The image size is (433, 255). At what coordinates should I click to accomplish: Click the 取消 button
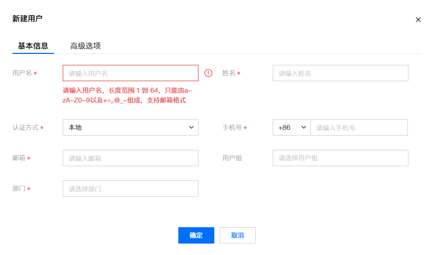pyautogui.click(x=237, y=235)
